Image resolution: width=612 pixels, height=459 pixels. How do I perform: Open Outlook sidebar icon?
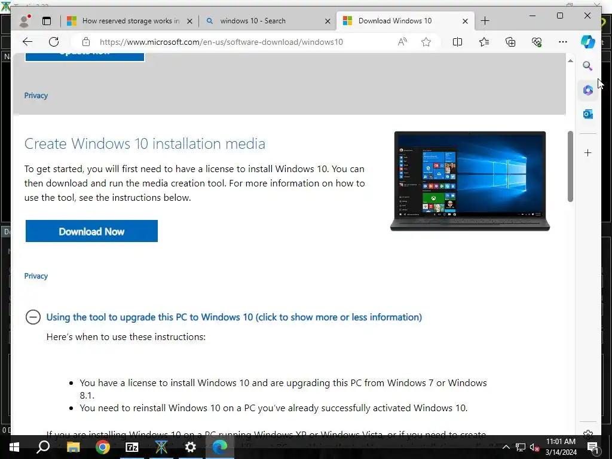pos(588,114)
